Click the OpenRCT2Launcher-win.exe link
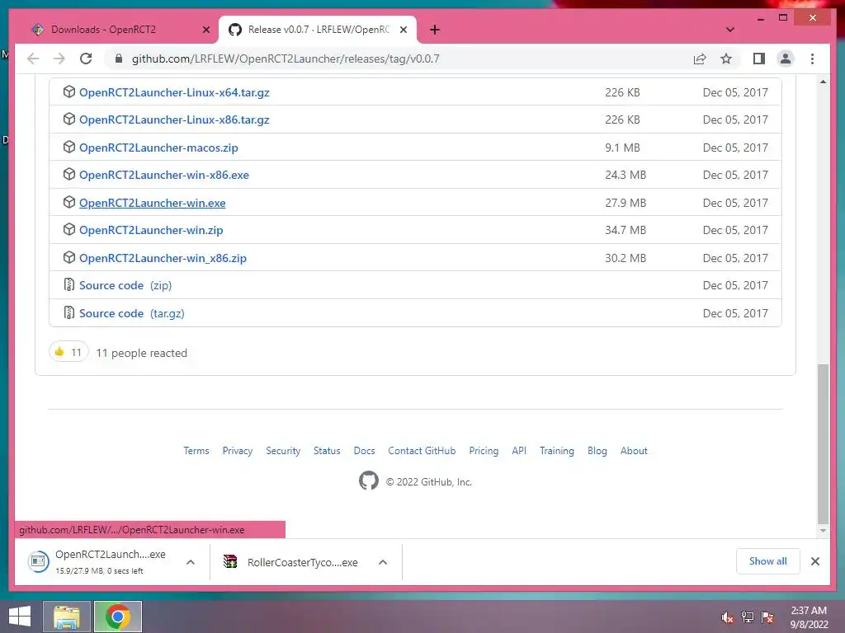The width and height of the screenshot is (845, 633). click(x=153, y=203)
